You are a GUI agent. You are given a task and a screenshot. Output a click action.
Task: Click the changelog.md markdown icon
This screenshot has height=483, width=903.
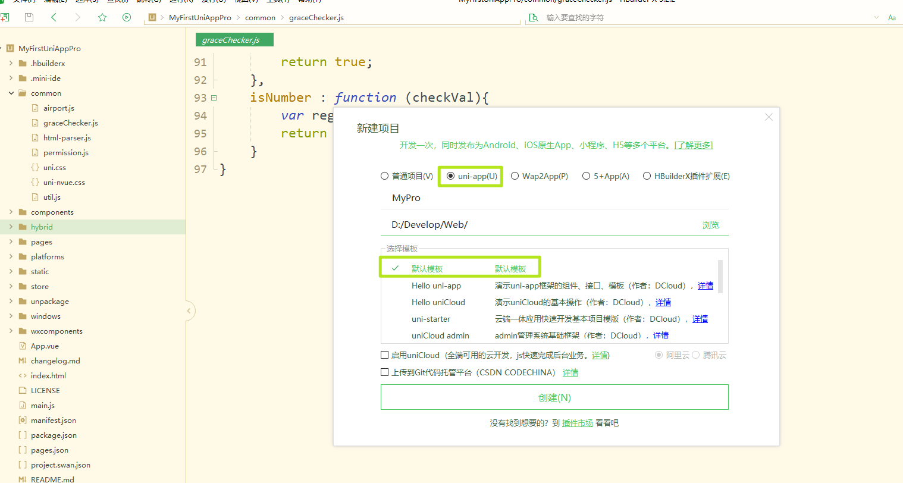[x=23, y=361]
